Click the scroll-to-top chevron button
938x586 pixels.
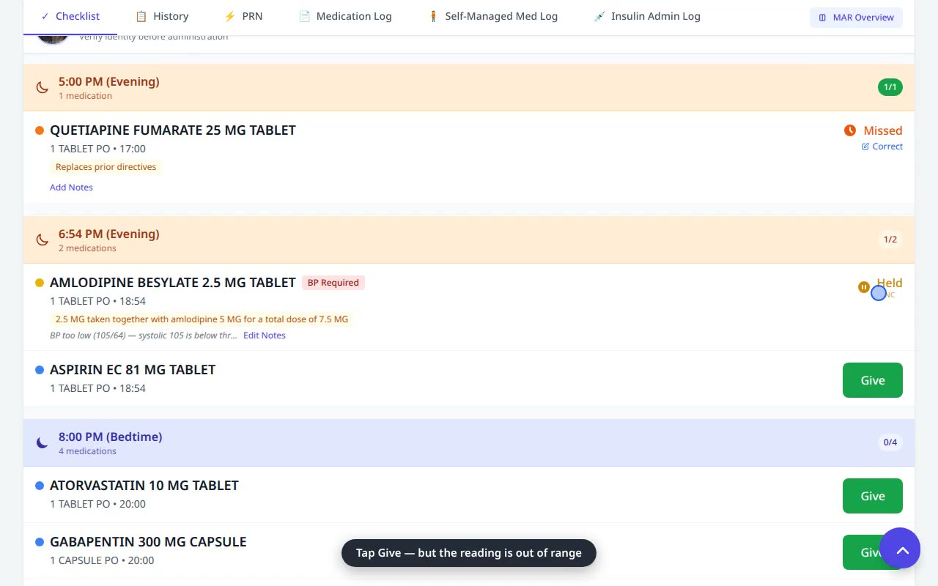pyautogui.click(x=900, y=548)
